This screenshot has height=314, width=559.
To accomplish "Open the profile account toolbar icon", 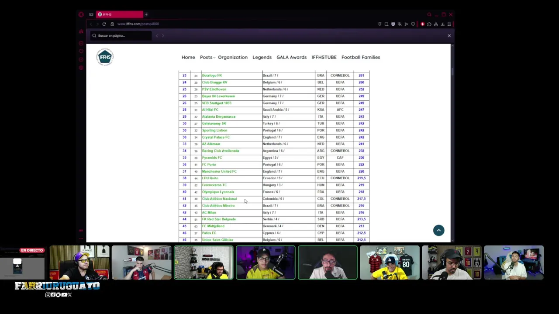I will click(x=435, y=24).
